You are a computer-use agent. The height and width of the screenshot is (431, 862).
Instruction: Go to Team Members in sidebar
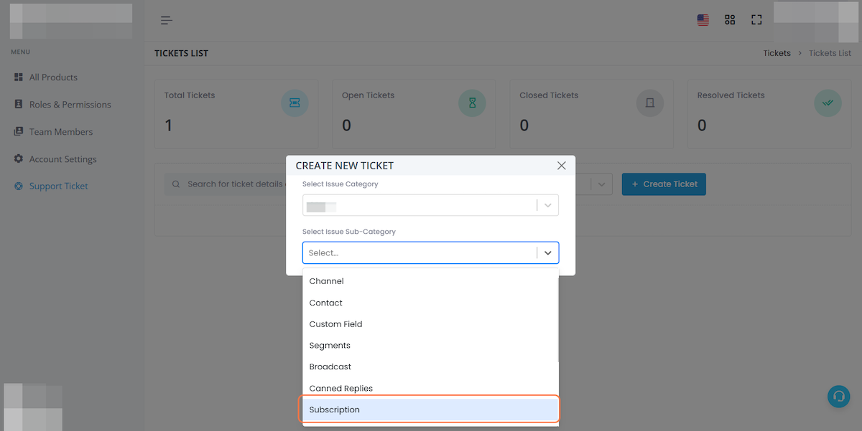pos(60,132)
